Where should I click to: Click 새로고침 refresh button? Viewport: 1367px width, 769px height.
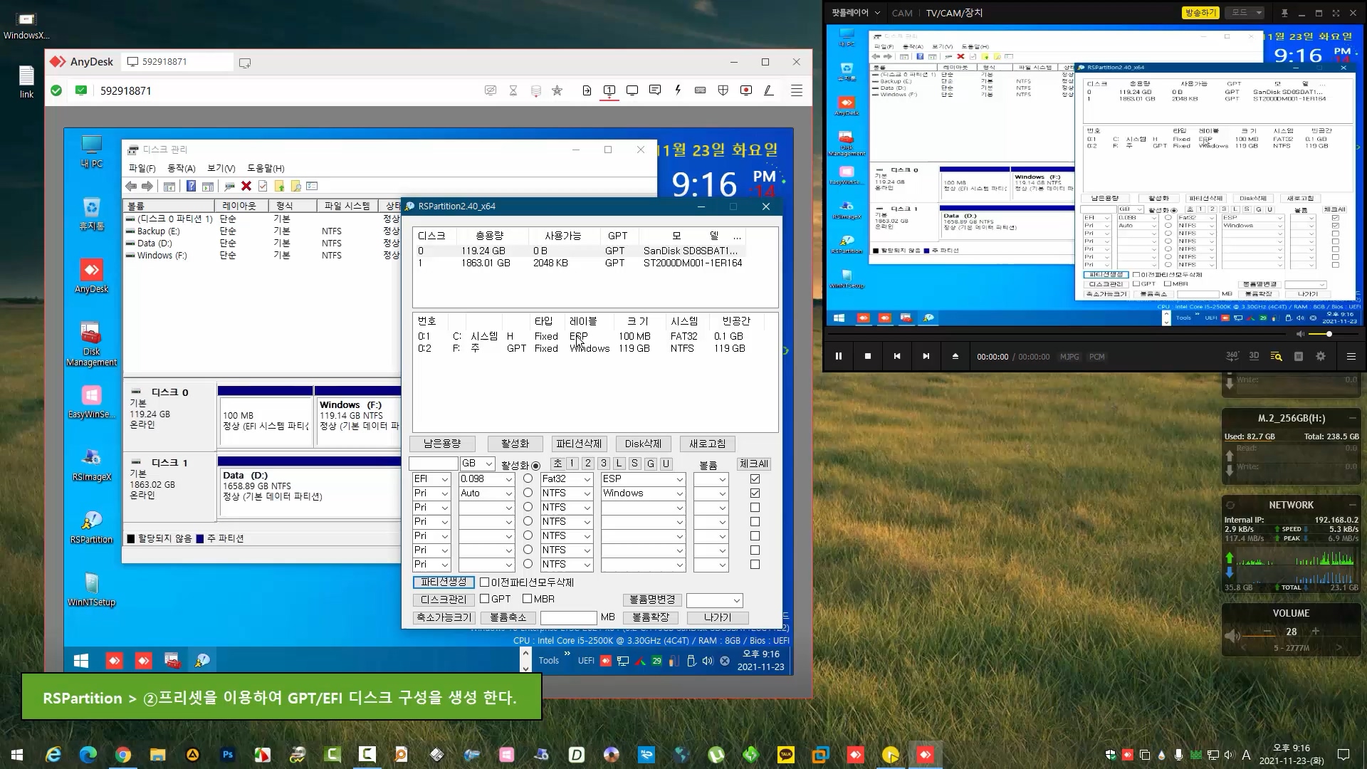[707, 444]
